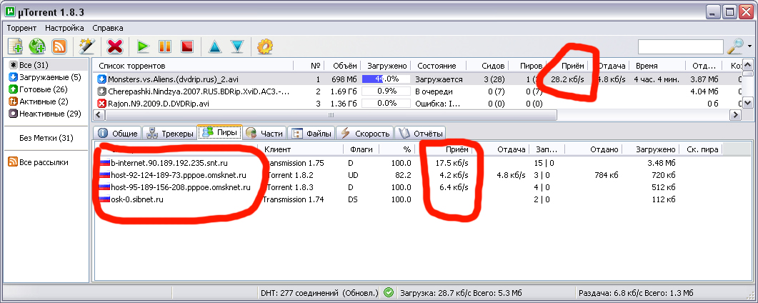Click the Rajon.N9 0.0% progress bar

[x=386, y=104]
